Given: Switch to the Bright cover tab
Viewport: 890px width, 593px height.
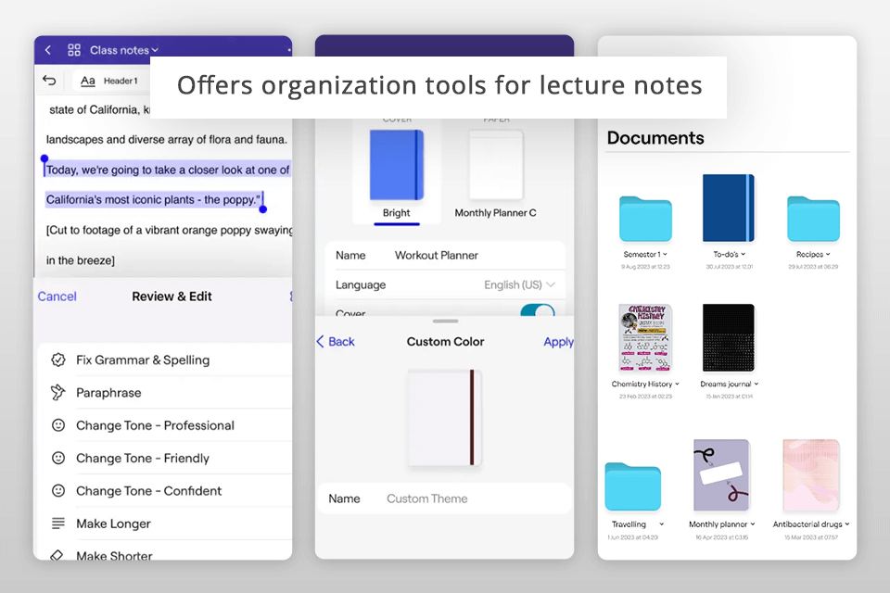Looking at the screenshot, I should point(396,215).
